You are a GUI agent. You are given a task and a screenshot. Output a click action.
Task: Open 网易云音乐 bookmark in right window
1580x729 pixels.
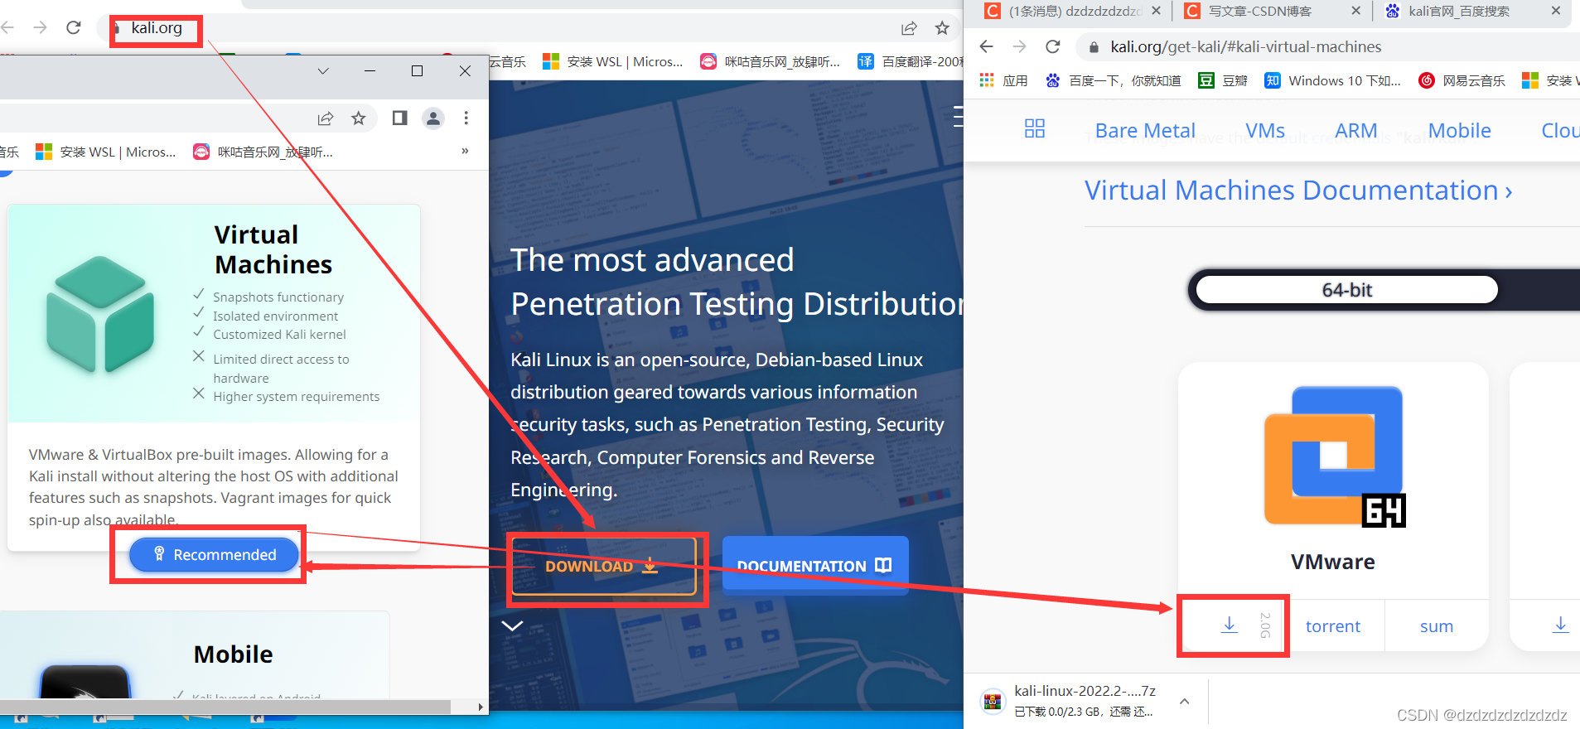pyautogui.click(x=1462, y=80)
